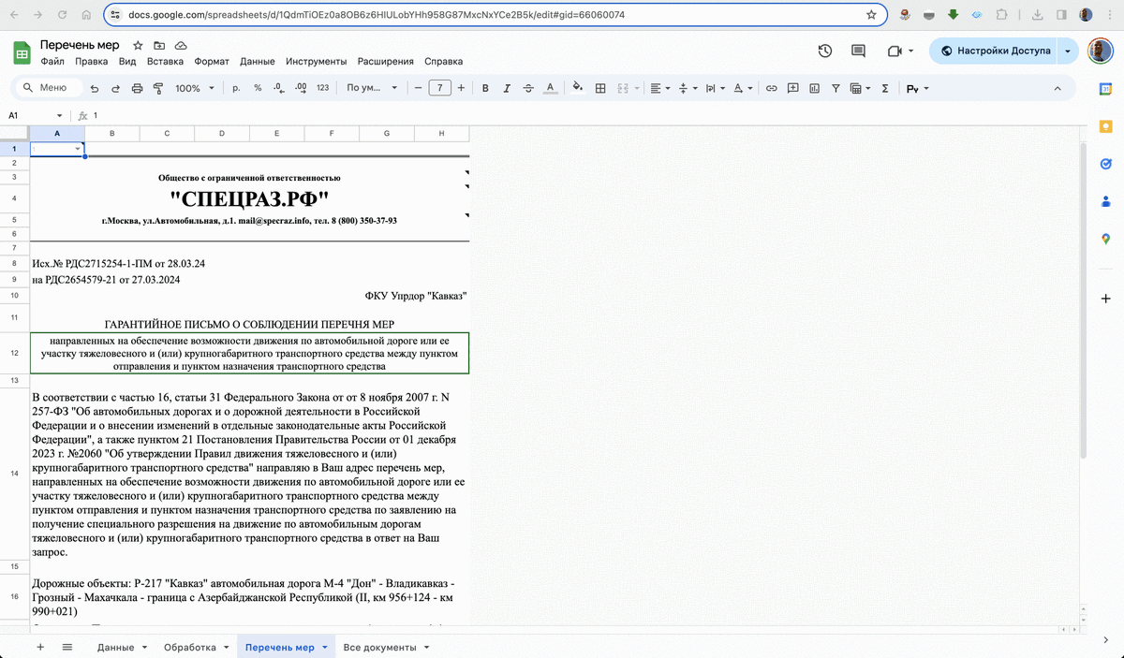Open text color picker
Viewport: 1124px width, 658px height.
tap(550, 88)
